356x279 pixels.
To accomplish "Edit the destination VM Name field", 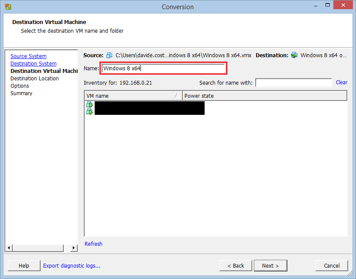I will (x=163, y=69).
